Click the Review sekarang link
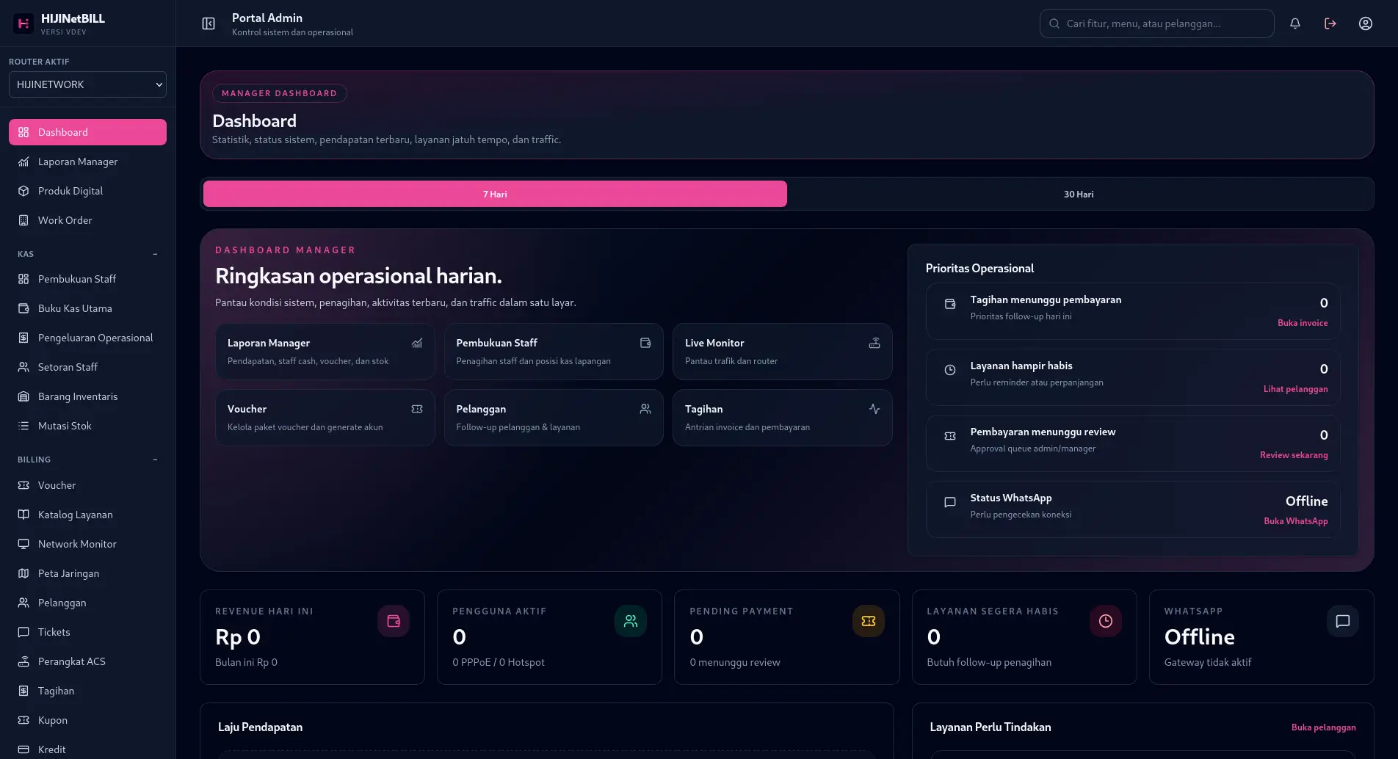Image resolution: width=1398 pixels, height=759 pixels. point(1293,455)
